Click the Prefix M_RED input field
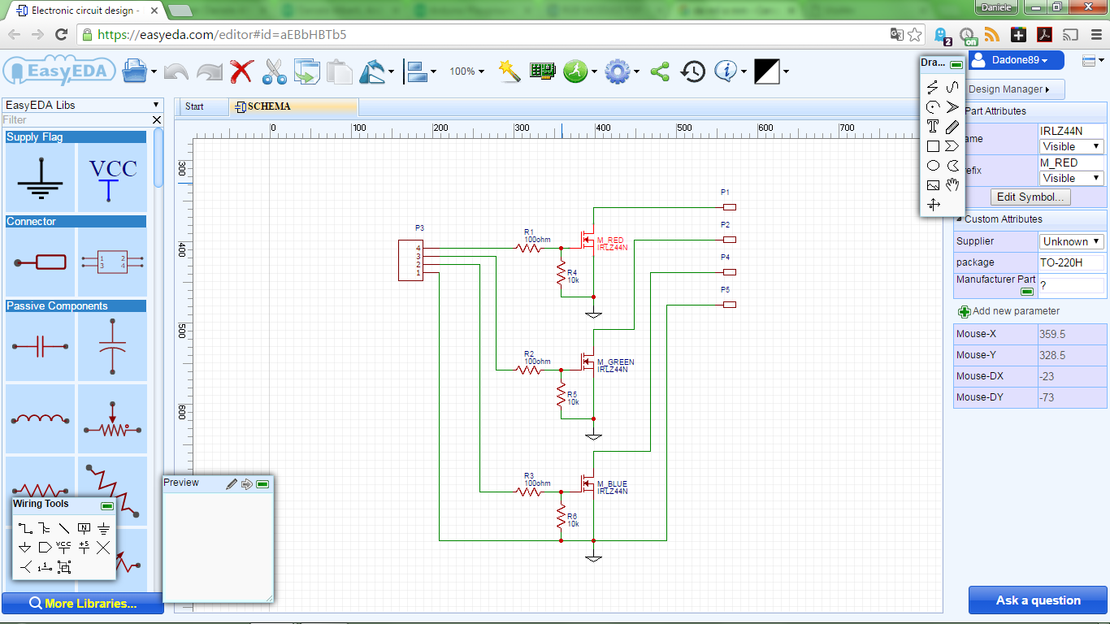1110x624 pixels. [1072, 162]
